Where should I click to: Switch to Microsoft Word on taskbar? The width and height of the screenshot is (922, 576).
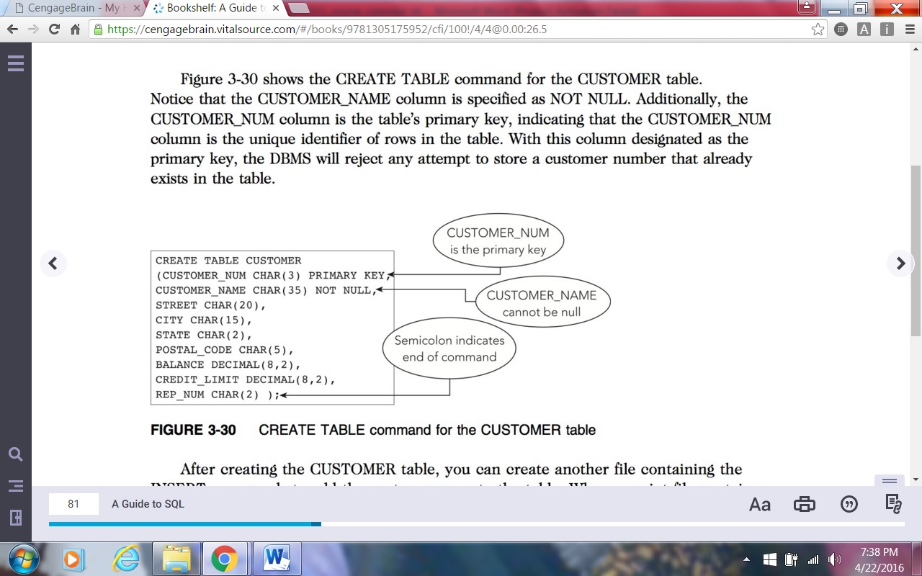[277, 559]
